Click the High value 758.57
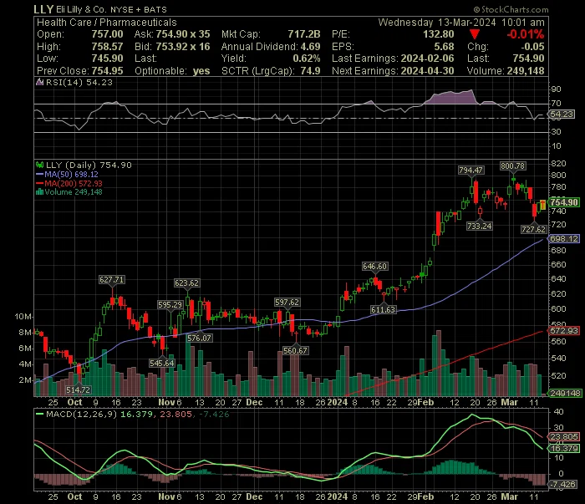 coord(107,47)
